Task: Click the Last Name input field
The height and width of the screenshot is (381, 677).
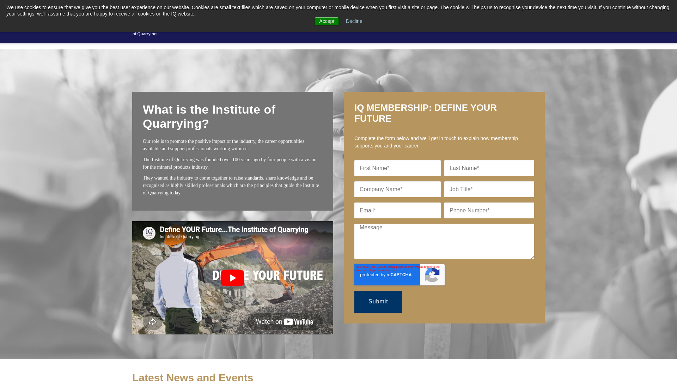Action: pyautogui.click(x=489, y=168)
